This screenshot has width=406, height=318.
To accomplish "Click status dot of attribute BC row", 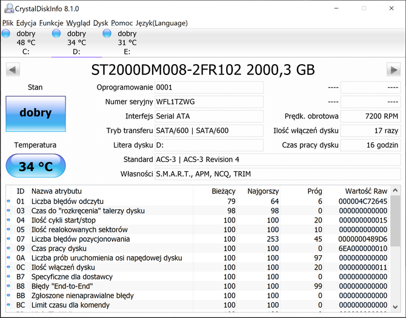I will click(x=8, y=305).
